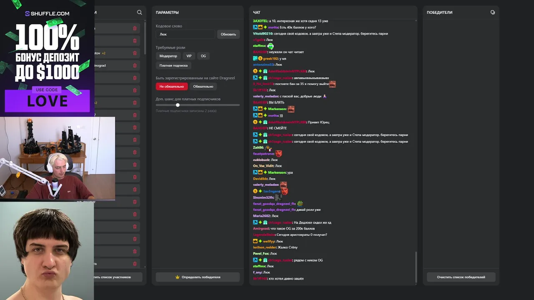
Task: Delete the participant marked with ×2 ending in 'tov'
Action: click(135, 53)
